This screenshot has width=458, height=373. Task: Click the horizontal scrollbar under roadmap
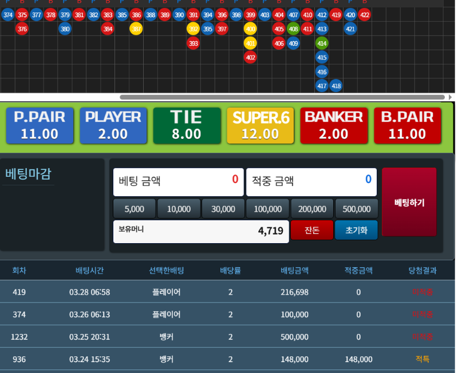[x=229, y=97]
